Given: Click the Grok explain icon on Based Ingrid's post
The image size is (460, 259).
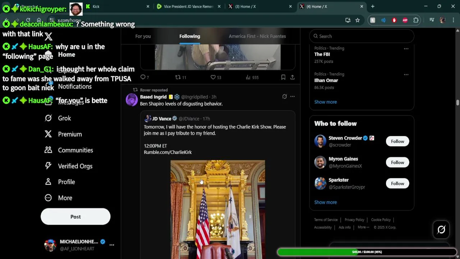Looking at the screenshot, I should (284, 96).
